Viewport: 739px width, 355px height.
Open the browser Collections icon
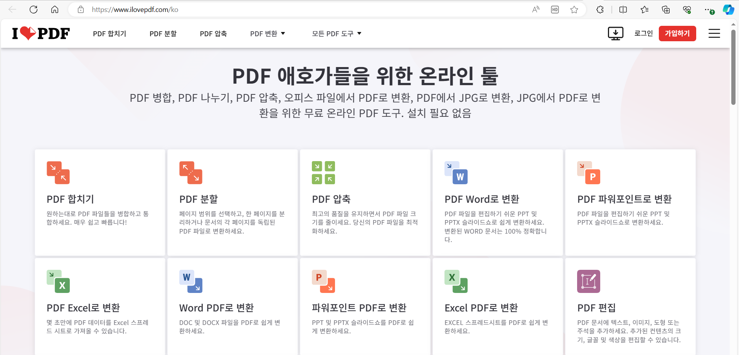click(x=666, y=10)
